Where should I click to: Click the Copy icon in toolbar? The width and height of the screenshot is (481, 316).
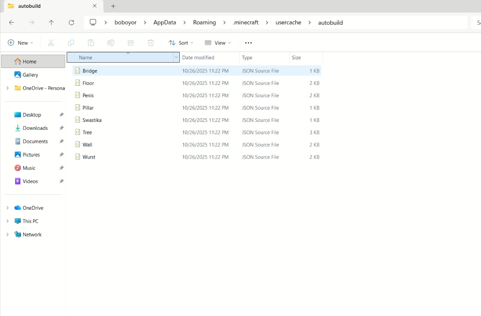(71, 43)
